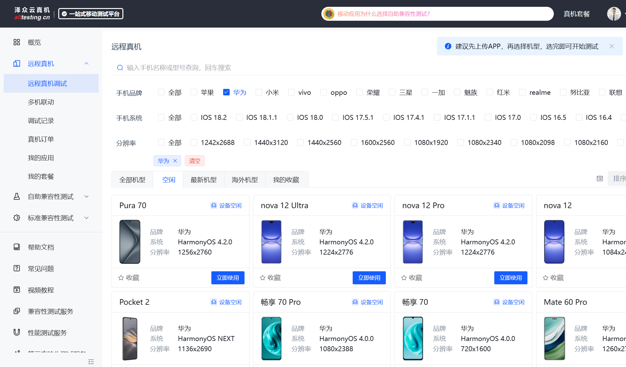
Task: Open the 排序 sort dropdown
Action: [x=617, y=178]
